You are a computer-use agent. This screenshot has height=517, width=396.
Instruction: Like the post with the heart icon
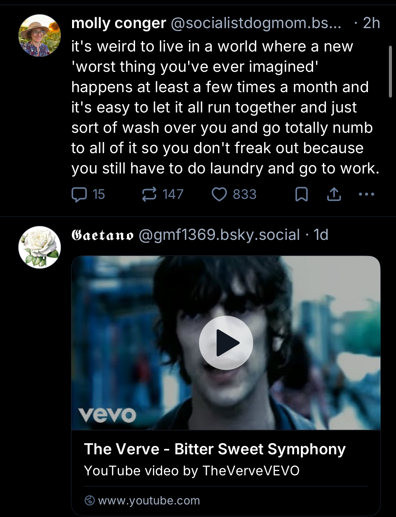coord(219,194)
